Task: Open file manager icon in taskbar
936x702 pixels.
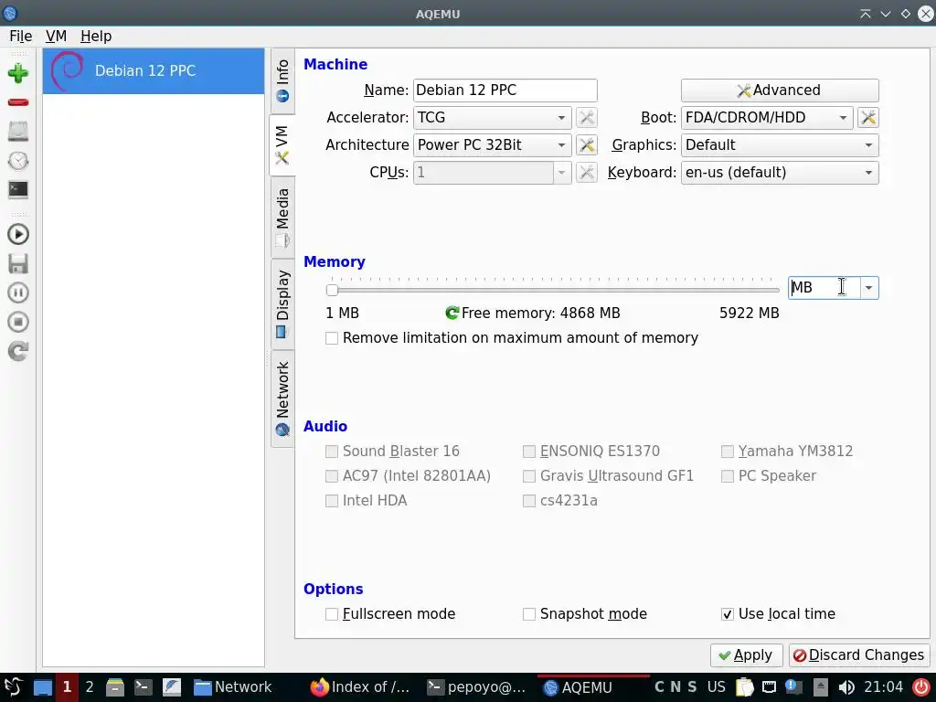Action: point(115,687)
